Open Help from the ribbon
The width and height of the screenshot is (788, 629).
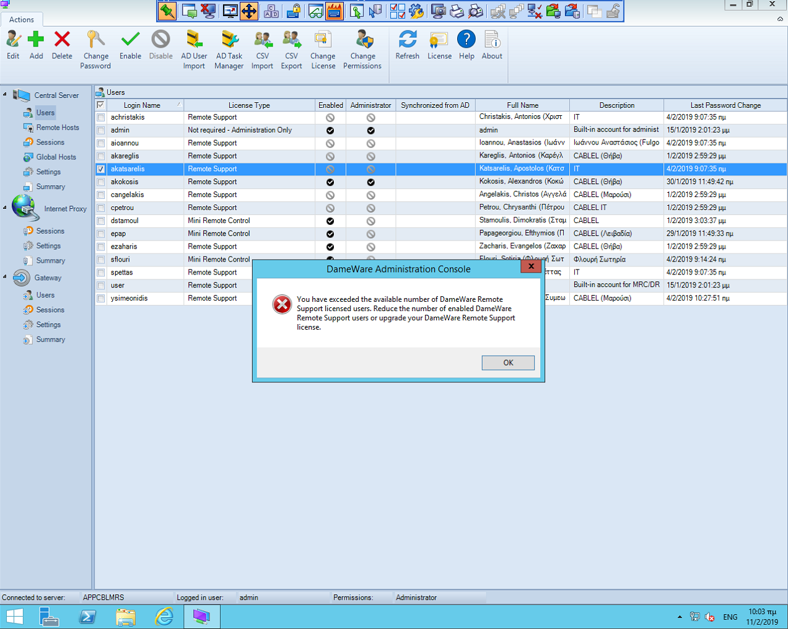[x=466, y=45]
